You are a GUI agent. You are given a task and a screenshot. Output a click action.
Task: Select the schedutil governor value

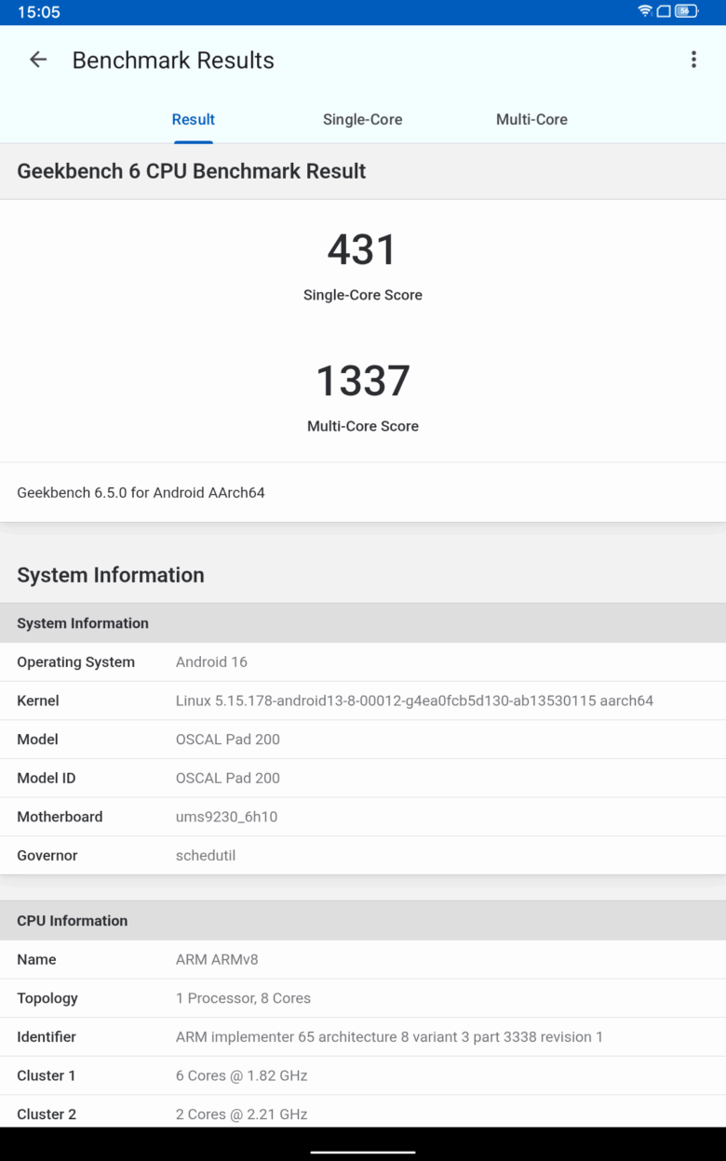(x=206, y=856)
